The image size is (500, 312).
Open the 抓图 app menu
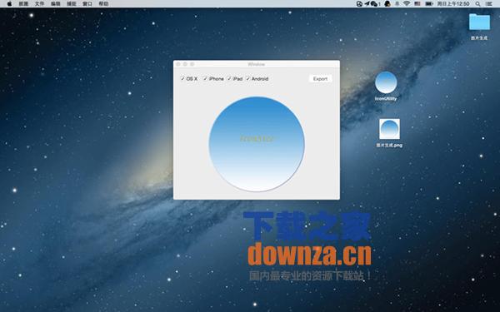(23, 4)
